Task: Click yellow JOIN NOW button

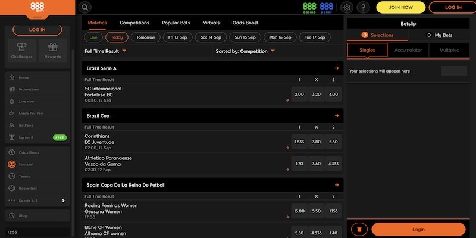Action: pyautogui.click(x=400, y=8)
